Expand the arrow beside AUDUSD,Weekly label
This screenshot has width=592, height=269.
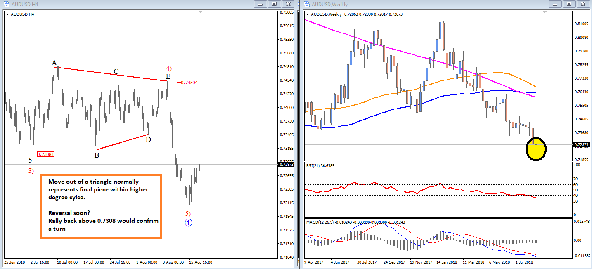click(308, 14)
